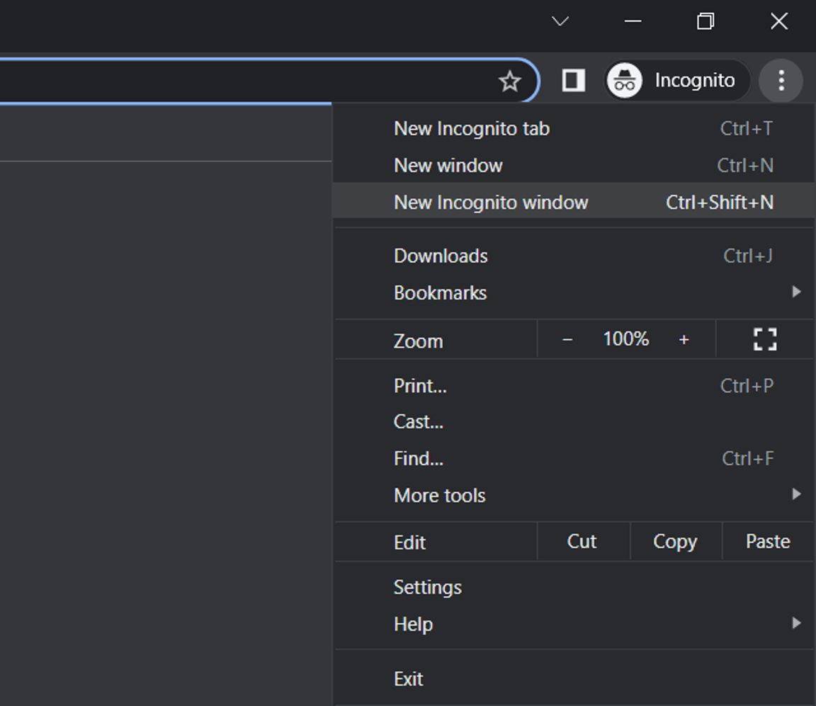Screen dimensions: 816x706
Task: Toggle the side panel icon
Action: point(573,81)
